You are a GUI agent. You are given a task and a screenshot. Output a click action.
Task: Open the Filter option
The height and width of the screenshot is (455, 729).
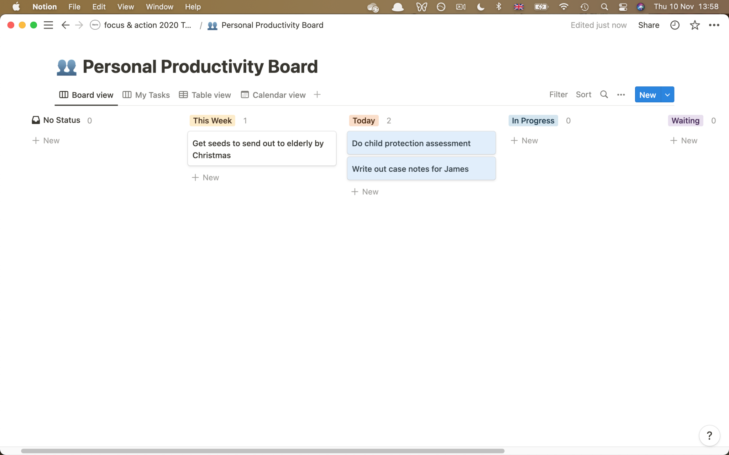(558, 95)
